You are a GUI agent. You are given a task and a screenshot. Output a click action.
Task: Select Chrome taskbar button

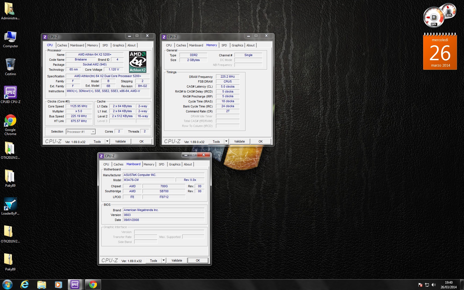pyautogui.click(x=93, y=284)
